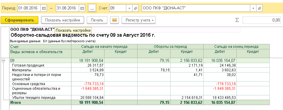Image resolution: width=283 pixels, height=110 pixels.
Task: Focus the end date field 31.08.2016
Action: pos(68,8)
